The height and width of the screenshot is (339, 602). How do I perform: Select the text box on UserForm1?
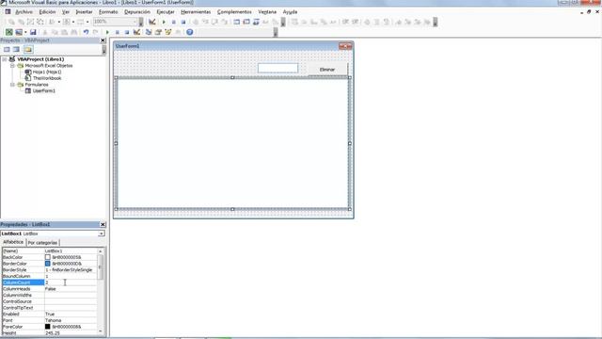pos(277,69)
